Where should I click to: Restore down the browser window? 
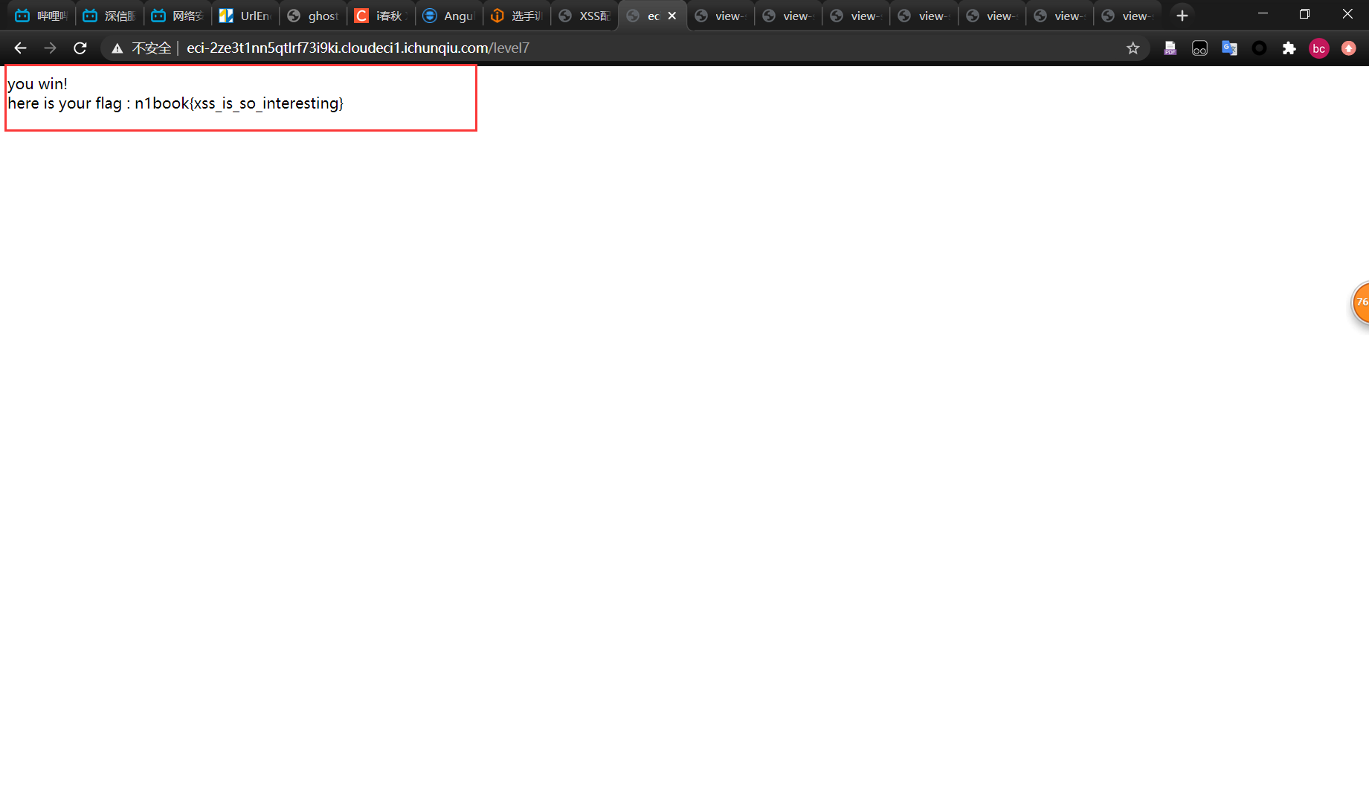1304,14
